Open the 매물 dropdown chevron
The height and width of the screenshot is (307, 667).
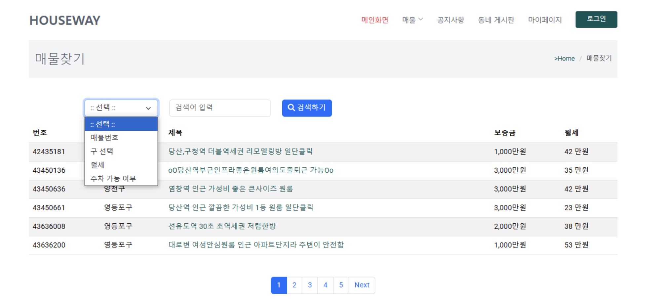pos(421,20)
